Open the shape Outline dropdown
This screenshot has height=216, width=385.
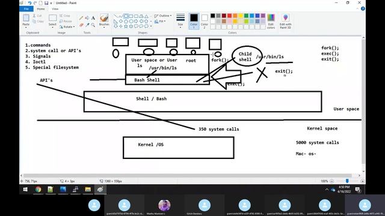[163, 16]
